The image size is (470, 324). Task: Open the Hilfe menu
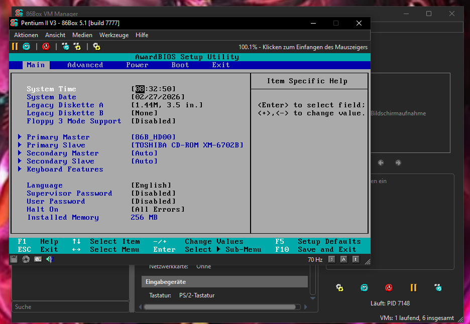(142, 35)
